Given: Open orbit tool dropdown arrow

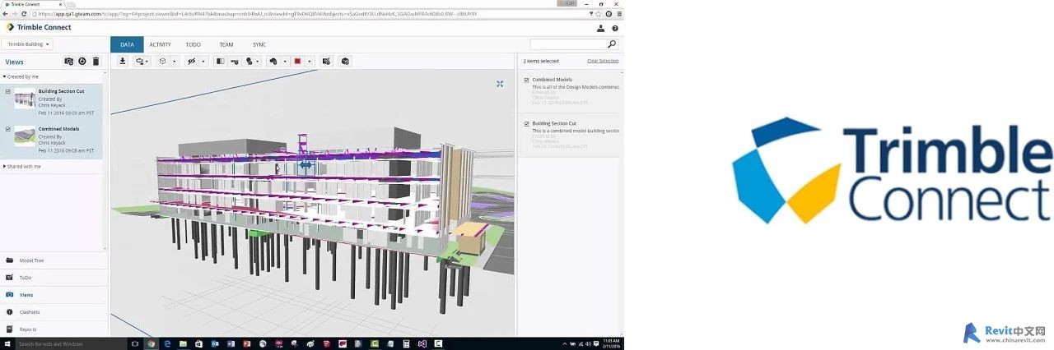Looking at the screenshot, I should pyautogui.click(x=147, y=62).
